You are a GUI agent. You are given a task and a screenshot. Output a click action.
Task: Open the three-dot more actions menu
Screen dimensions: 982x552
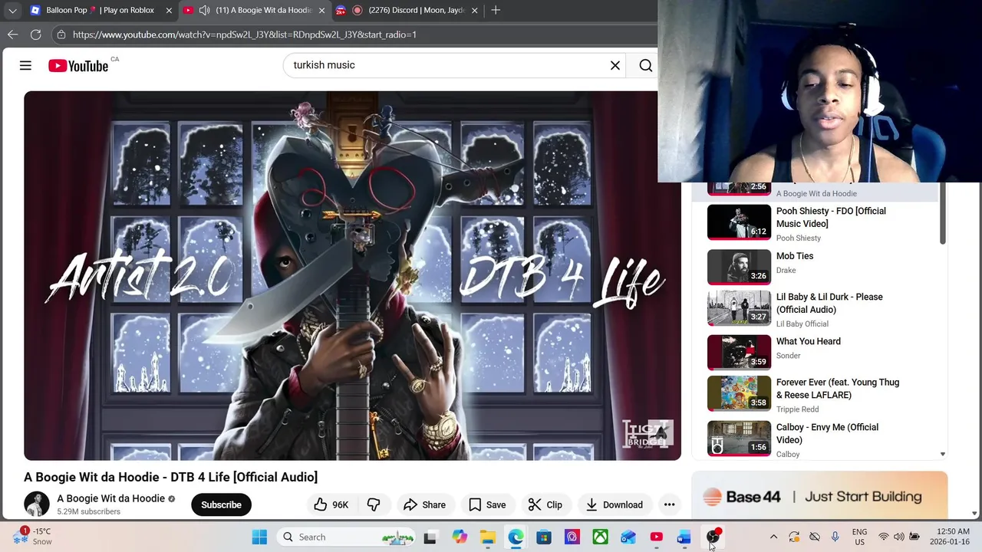point(669,504)
